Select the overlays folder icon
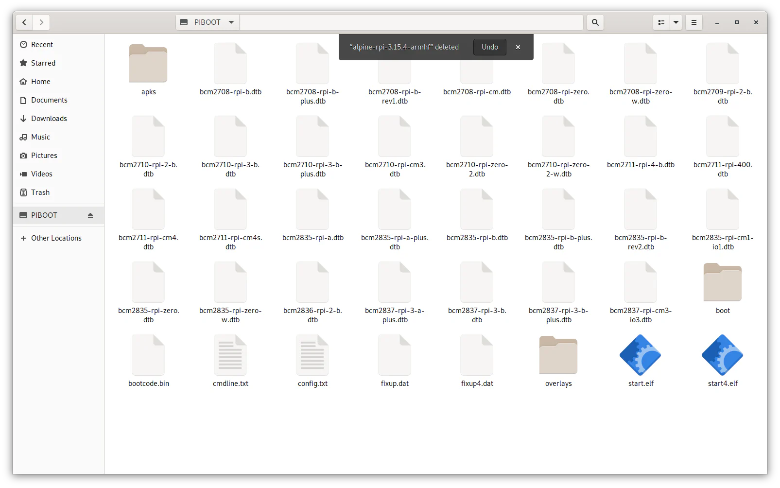780x488 pixels. click(558, 355)
